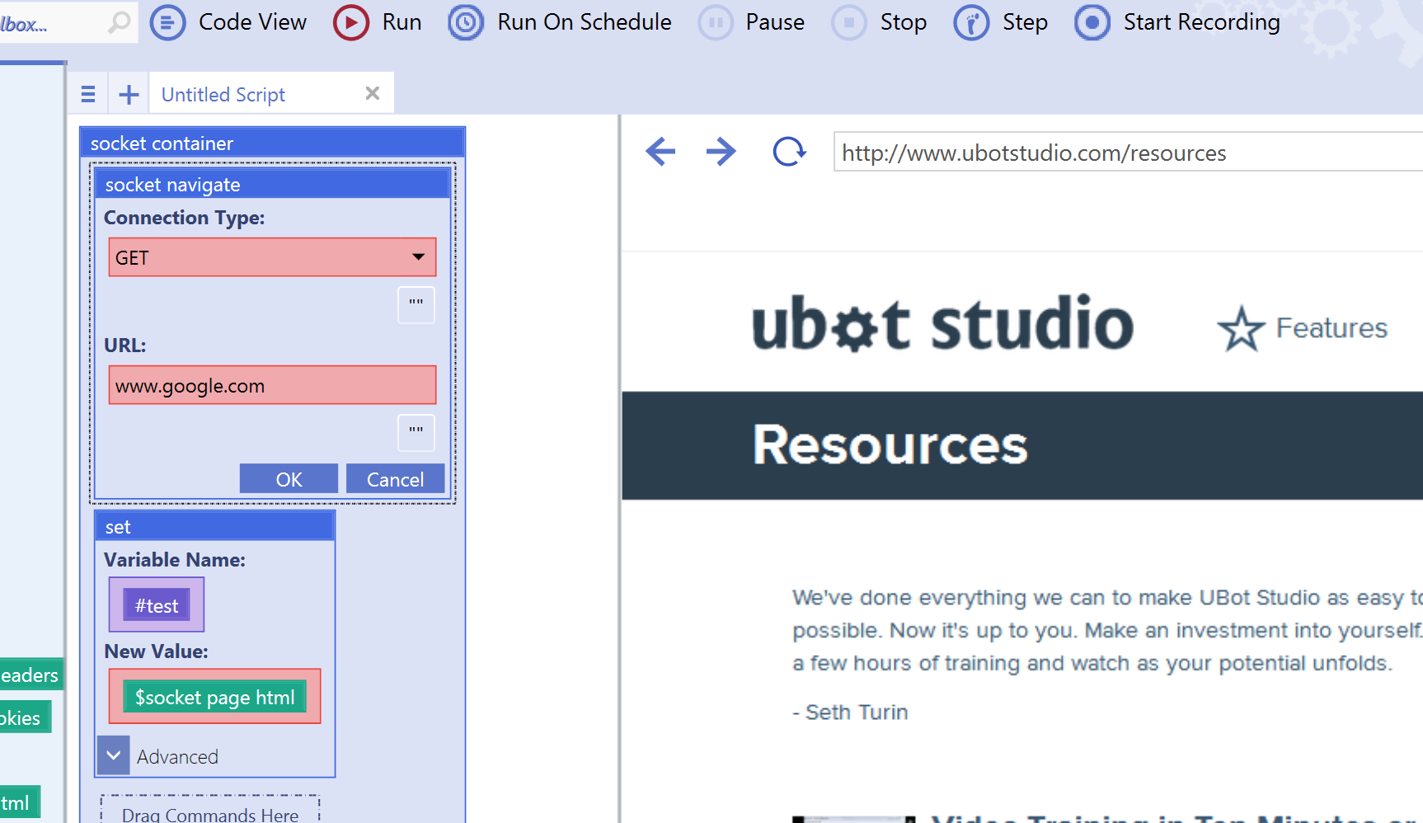Stop the running script
This screenshot has width=1423, height=823.
880,22
